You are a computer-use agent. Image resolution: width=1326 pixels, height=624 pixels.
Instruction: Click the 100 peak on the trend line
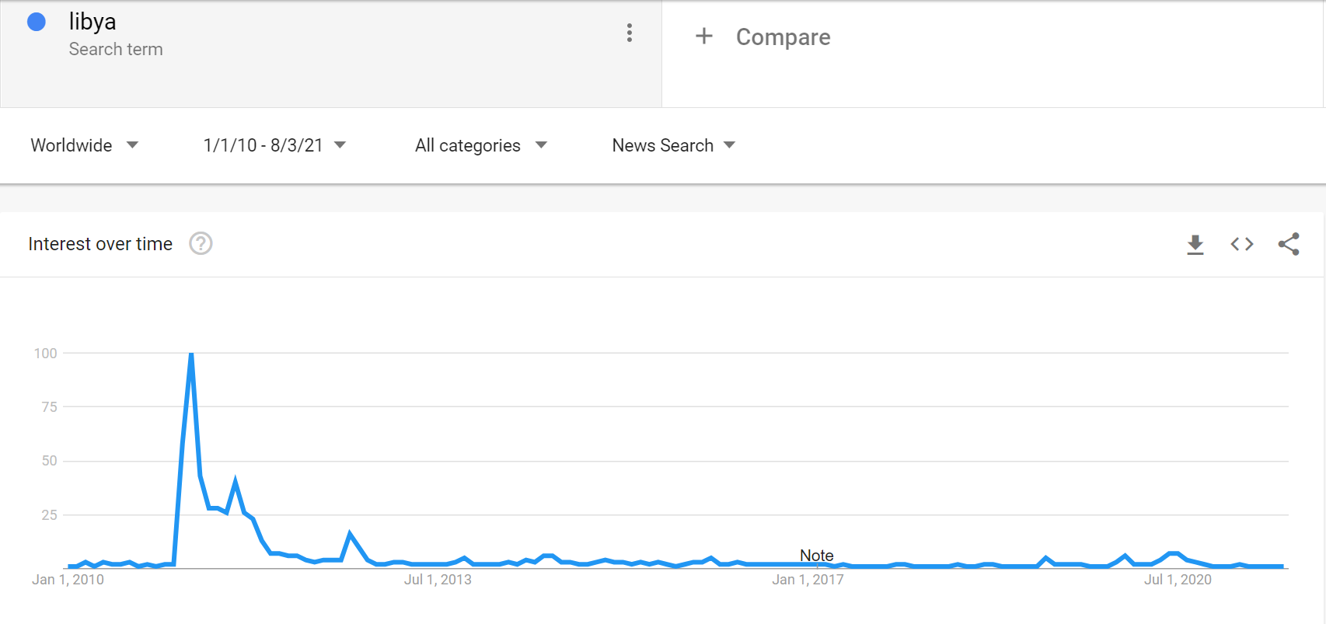190,353
